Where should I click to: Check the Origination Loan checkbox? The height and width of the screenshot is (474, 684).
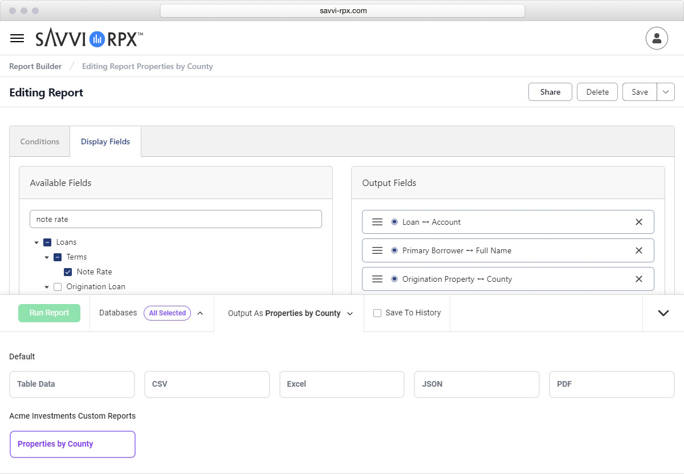click(58, 287)
